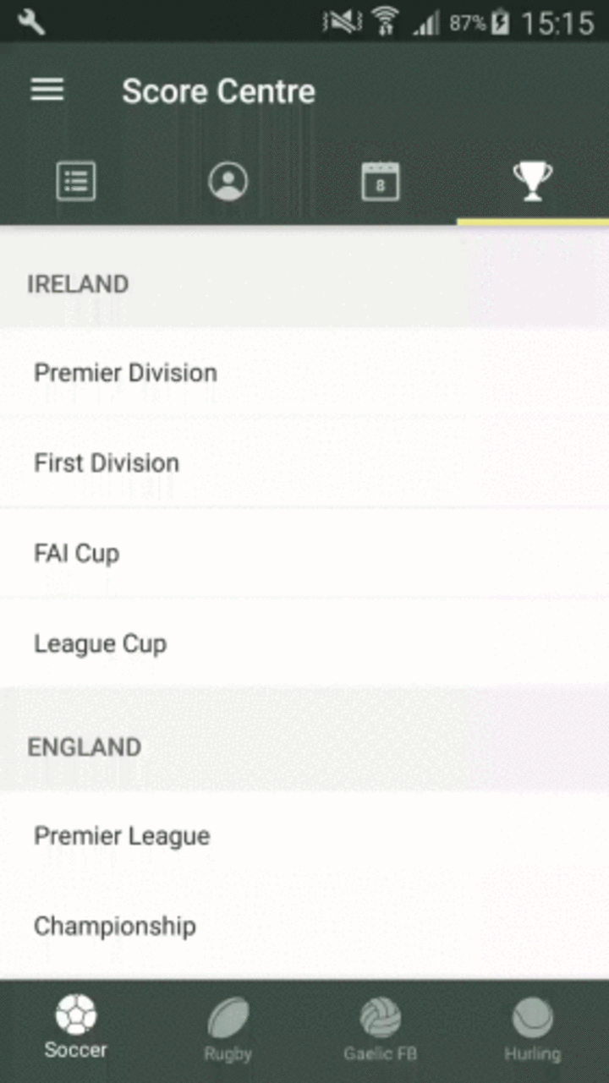Viewport: 609px width, 1083px height.
Task: Select First Division under Ireland
Action: [106, 463]
